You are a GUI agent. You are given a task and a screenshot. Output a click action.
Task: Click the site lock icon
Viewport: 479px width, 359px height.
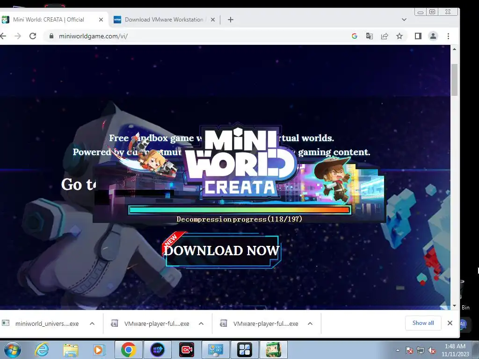tap(51, 36)
